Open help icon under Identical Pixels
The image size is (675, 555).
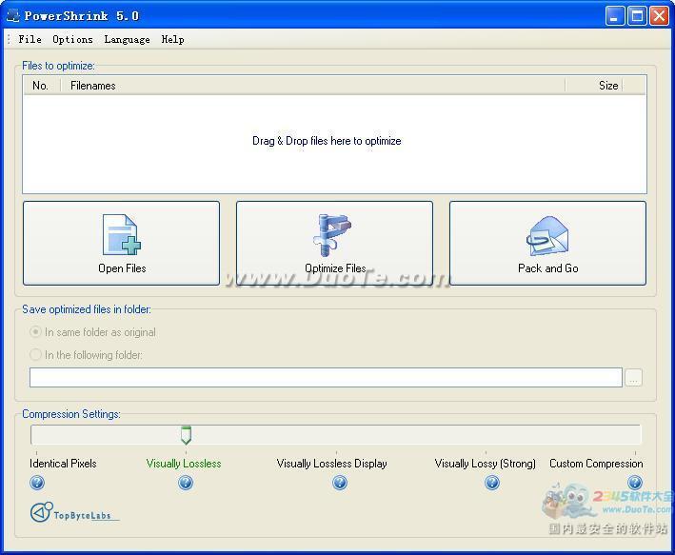(x=37, y=483)
